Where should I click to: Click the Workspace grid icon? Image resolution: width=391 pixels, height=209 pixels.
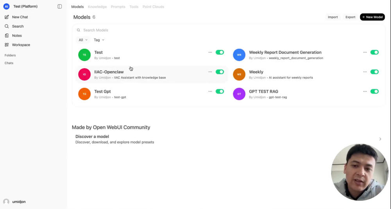[7, 45]
